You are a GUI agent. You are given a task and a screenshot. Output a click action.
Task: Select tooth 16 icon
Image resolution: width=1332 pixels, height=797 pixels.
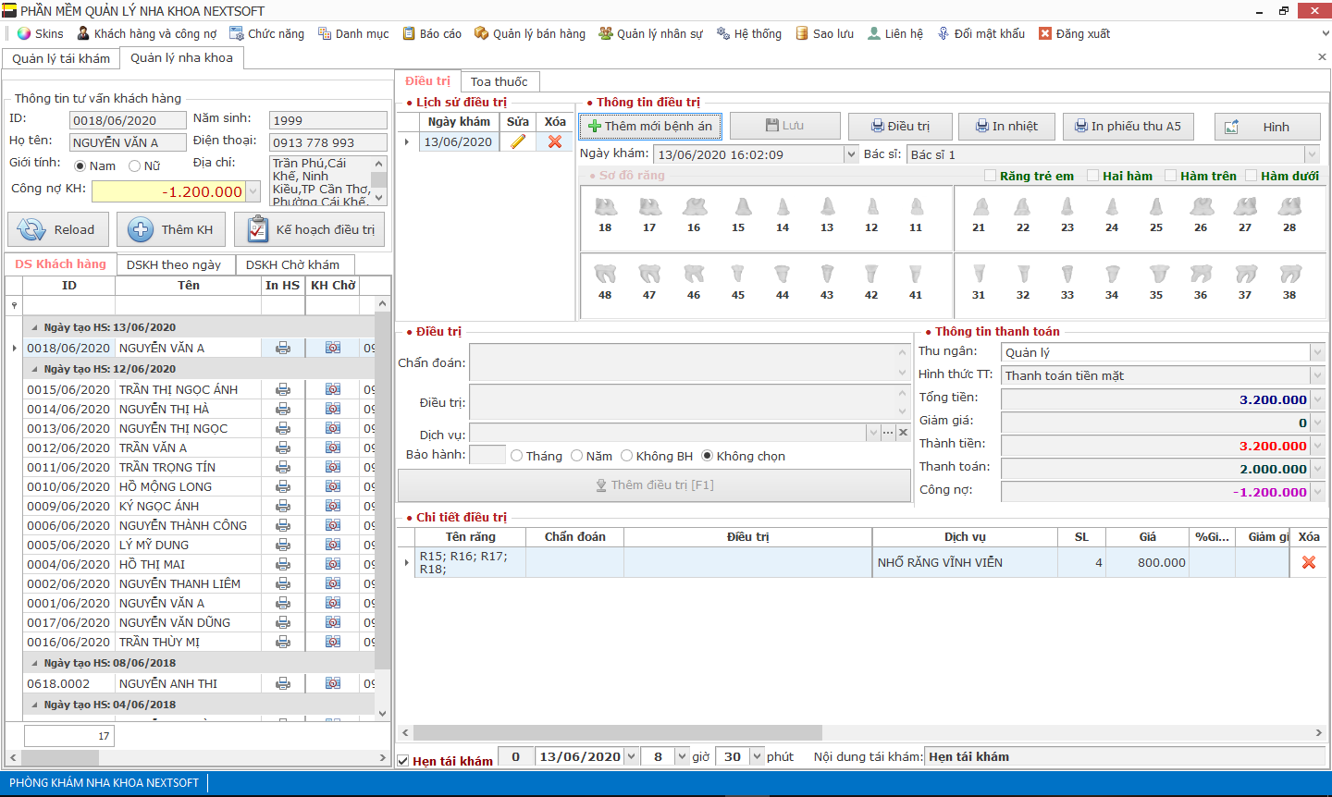(x=694, y=207)
